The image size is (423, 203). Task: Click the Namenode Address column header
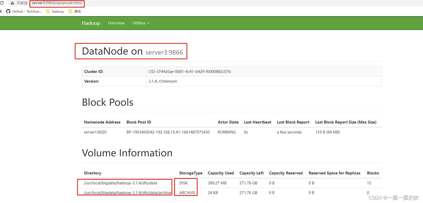tap(102, 122)
